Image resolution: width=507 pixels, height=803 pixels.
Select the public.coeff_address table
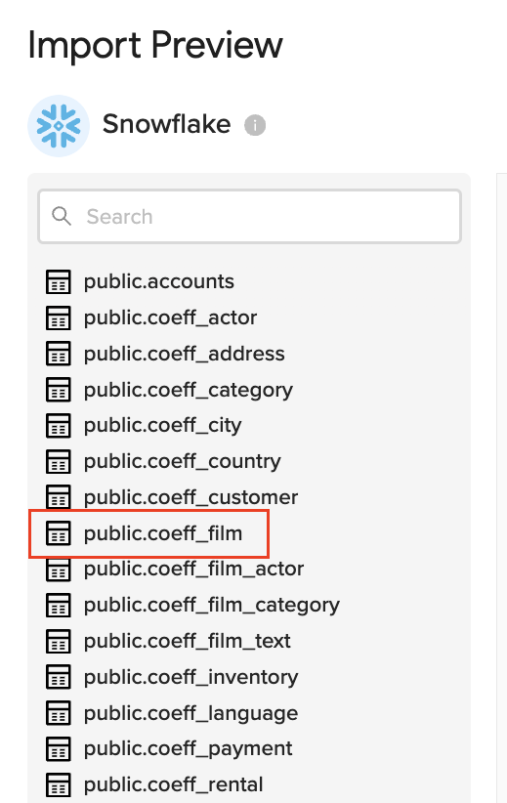pos(185,354)
